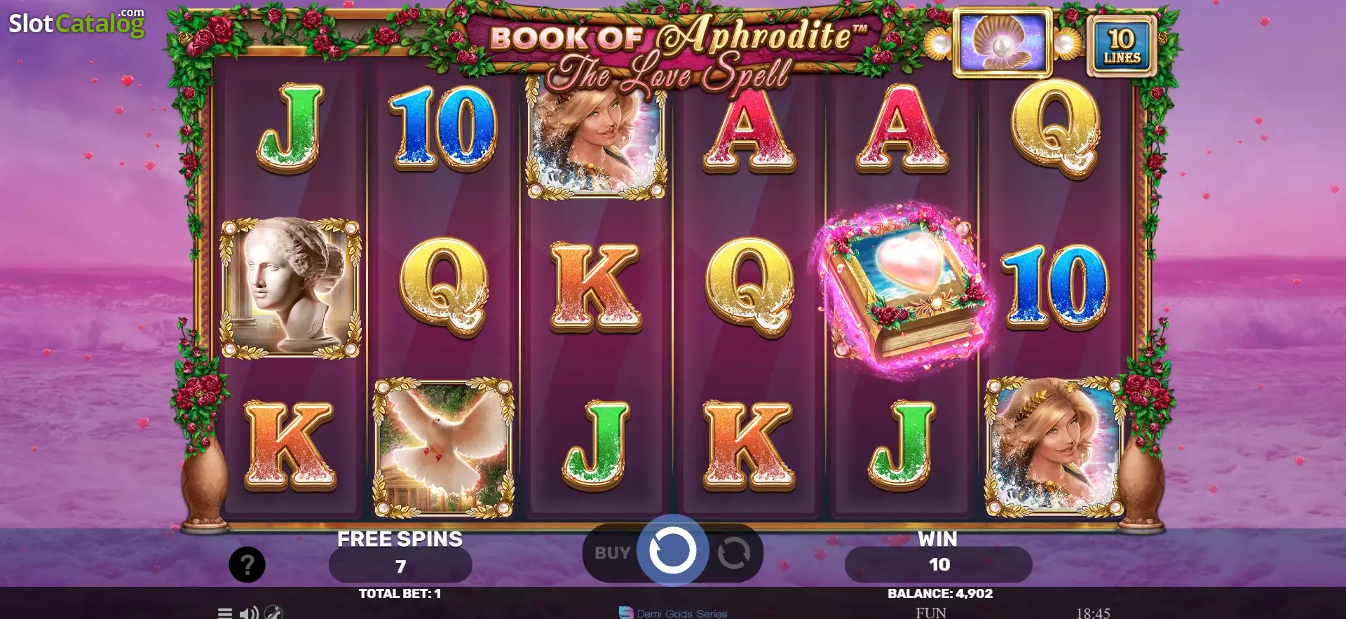Toggle the turbo spin rabbit icon

point(273,613)
